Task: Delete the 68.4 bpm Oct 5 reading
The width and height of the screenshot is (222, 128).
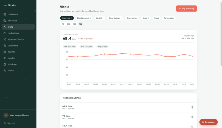Action: 193,107
